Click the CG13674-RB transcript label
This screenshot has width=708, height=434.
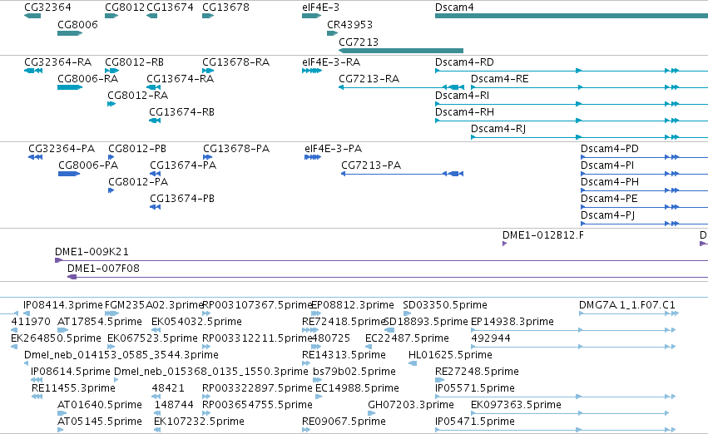pos(181,112)
